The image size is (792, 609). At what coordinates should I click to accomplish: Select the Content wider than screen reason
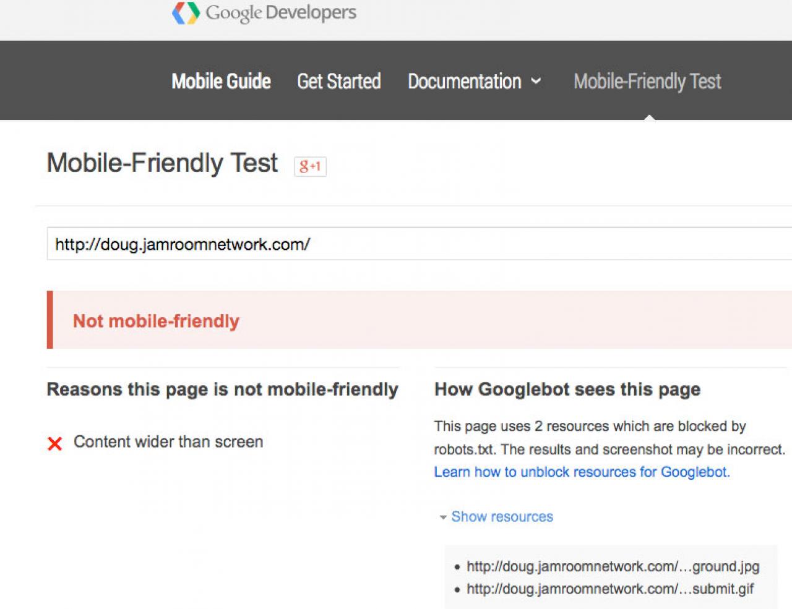click(168, 441)
